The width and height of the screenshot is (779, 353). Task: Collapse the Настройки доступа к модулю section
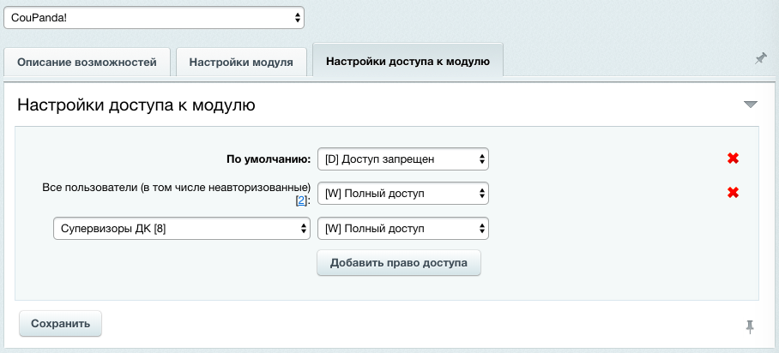(x=751, y=105)
